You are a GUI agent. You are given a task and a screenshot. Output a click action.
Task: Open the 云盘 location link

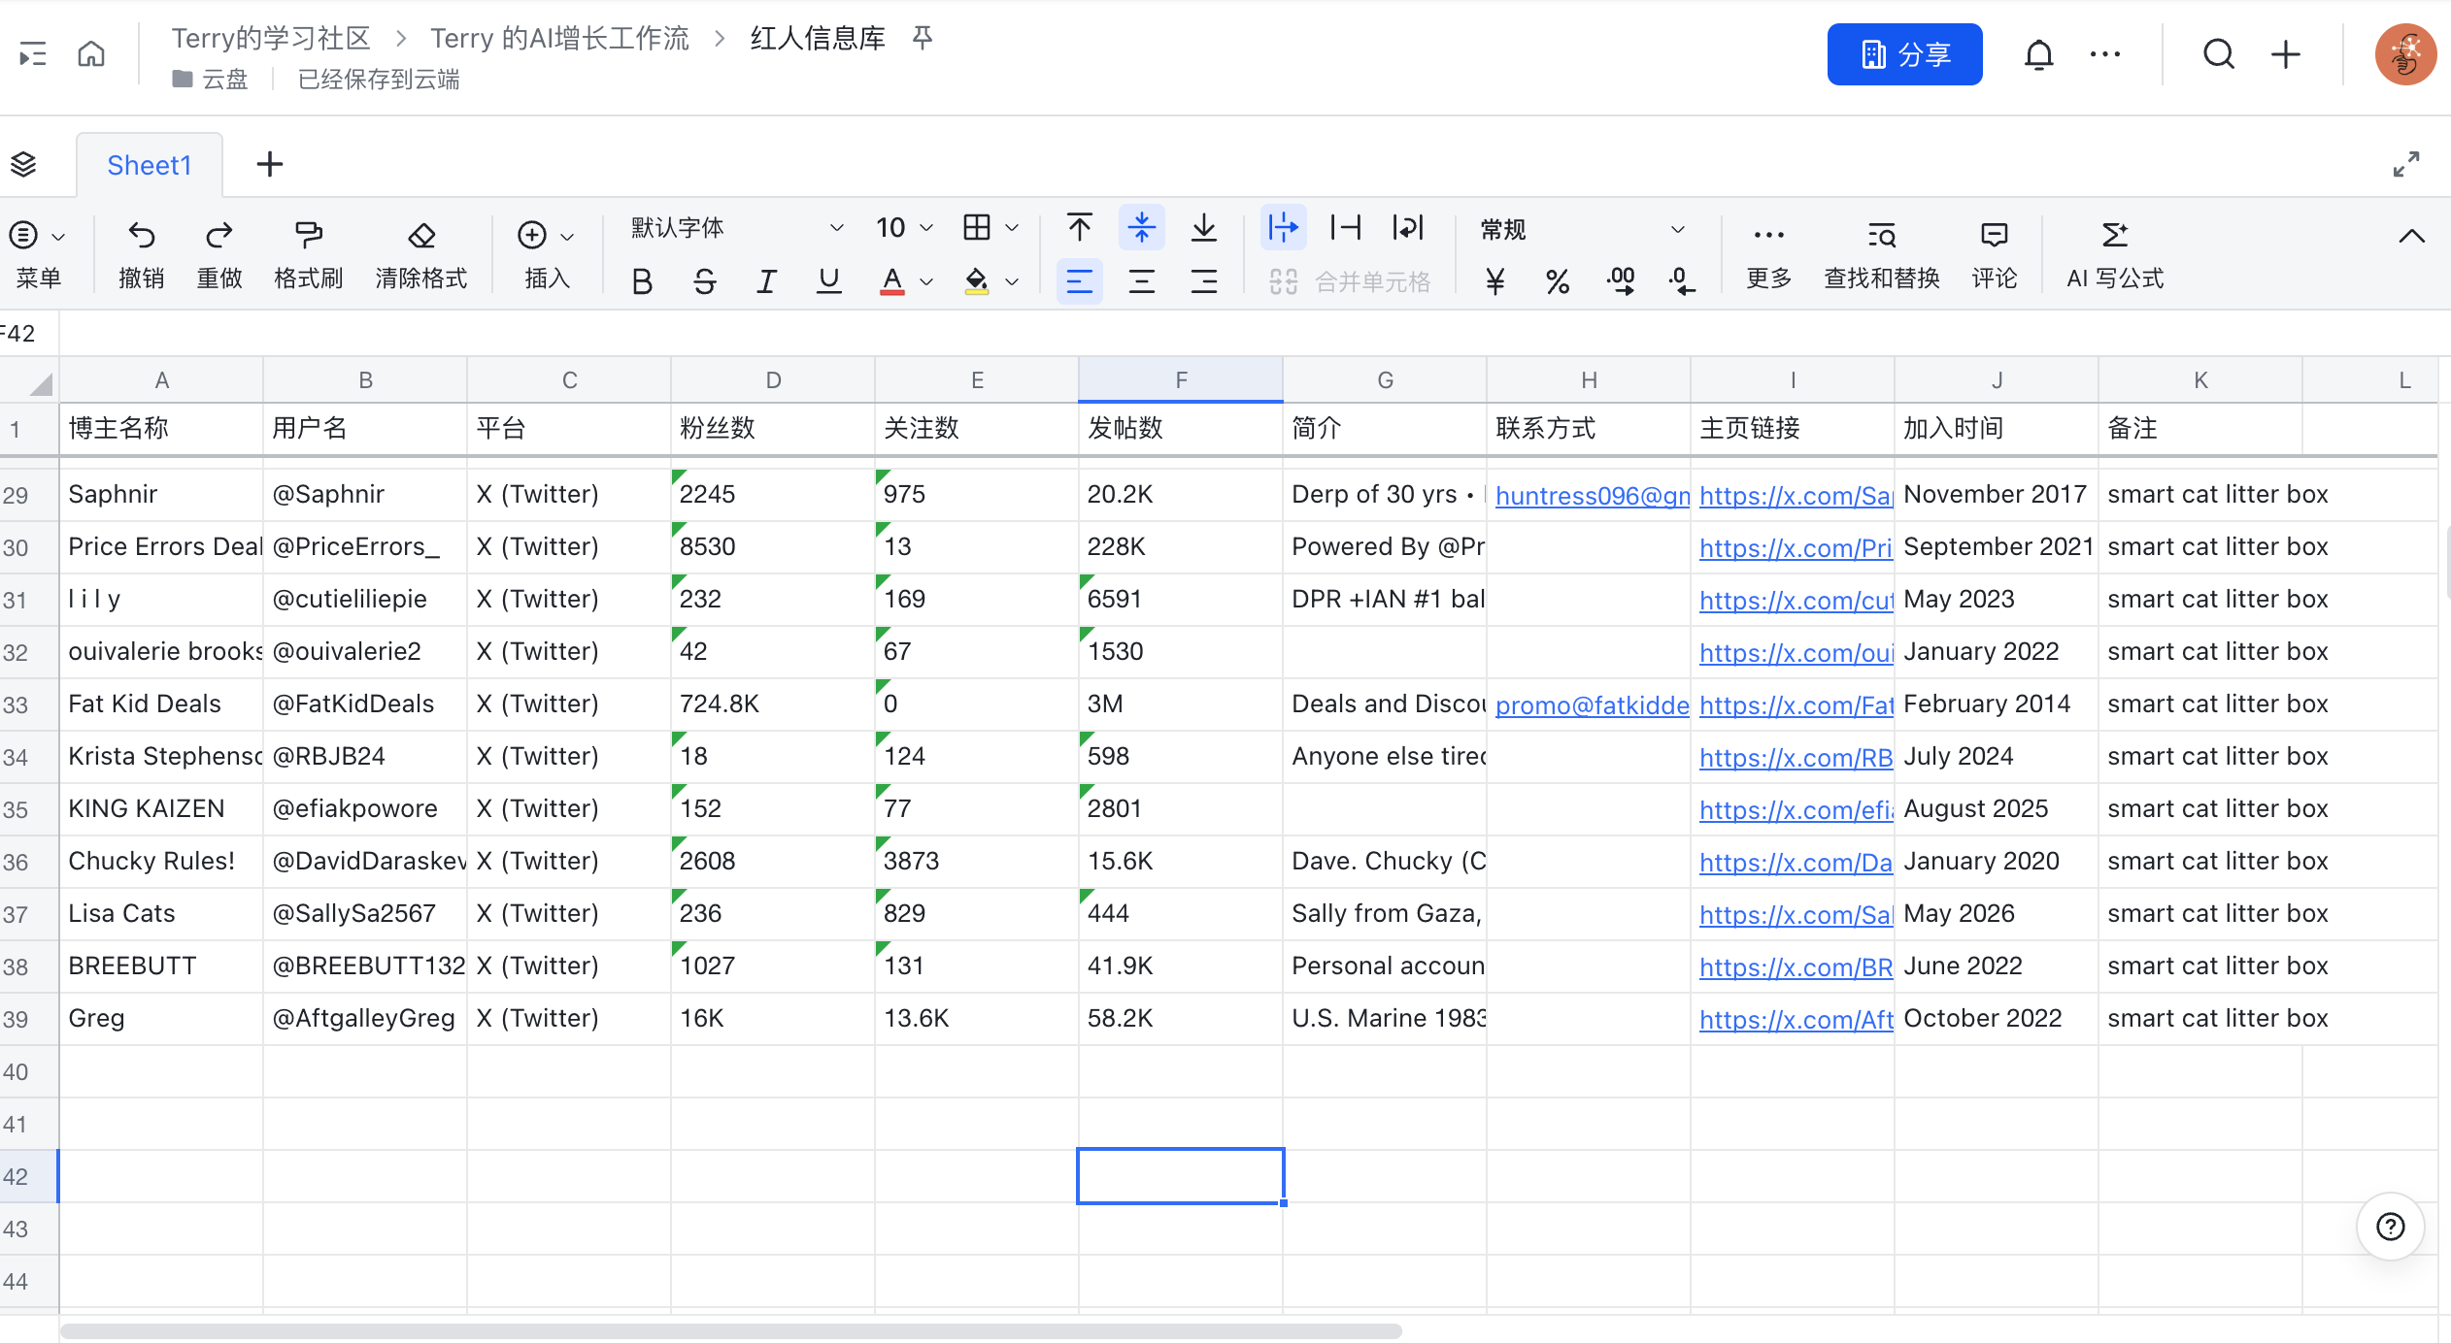[211, 80]
